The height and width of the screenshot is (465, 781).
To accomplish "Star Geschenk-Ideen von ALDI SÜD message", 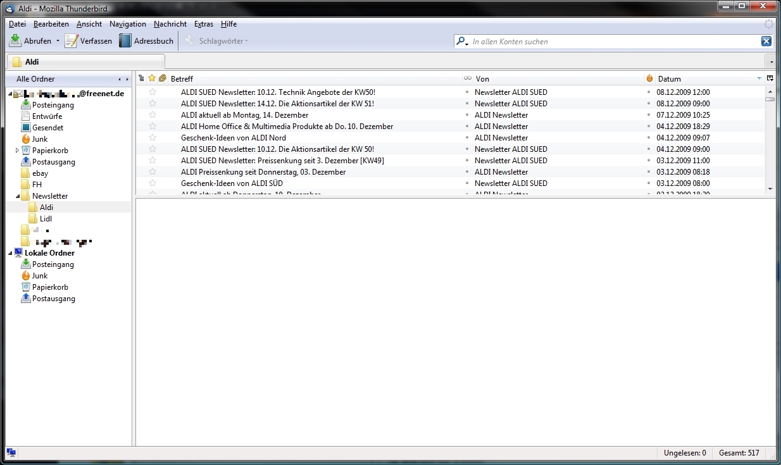I will tap(152, 183).
